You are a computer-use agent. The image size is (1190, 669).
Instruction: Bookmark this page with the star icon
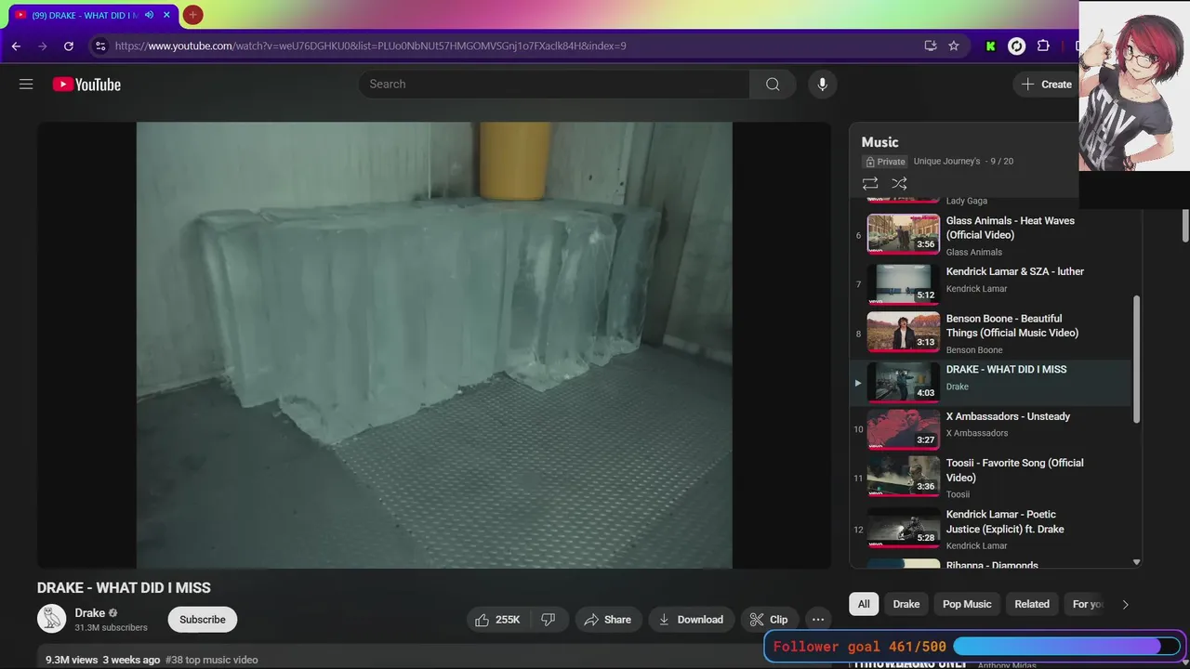pyautogui.click(x=954, y=46)
